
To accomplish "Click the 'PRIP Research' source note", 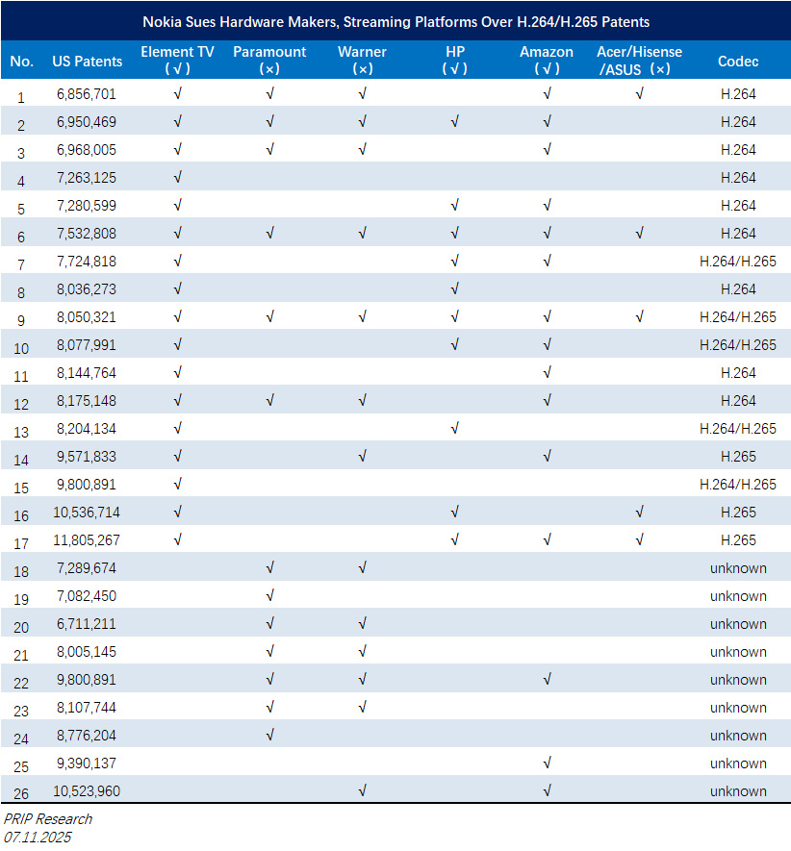I will pos(48,819).
